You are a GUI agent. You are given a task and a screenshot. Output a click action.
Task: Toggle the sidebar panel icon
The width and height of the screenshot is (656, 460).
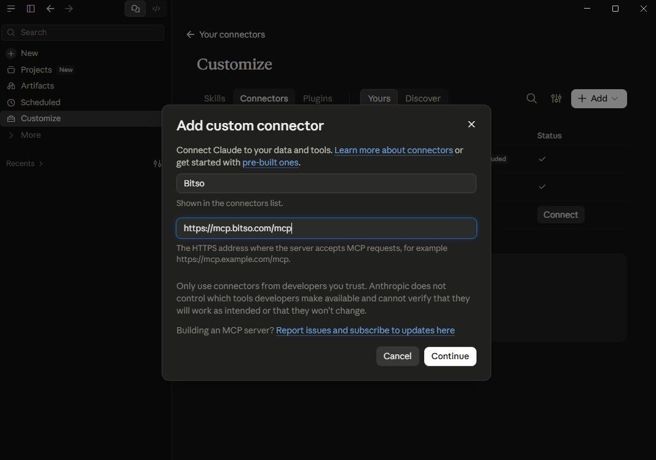[x=31, y=9]
